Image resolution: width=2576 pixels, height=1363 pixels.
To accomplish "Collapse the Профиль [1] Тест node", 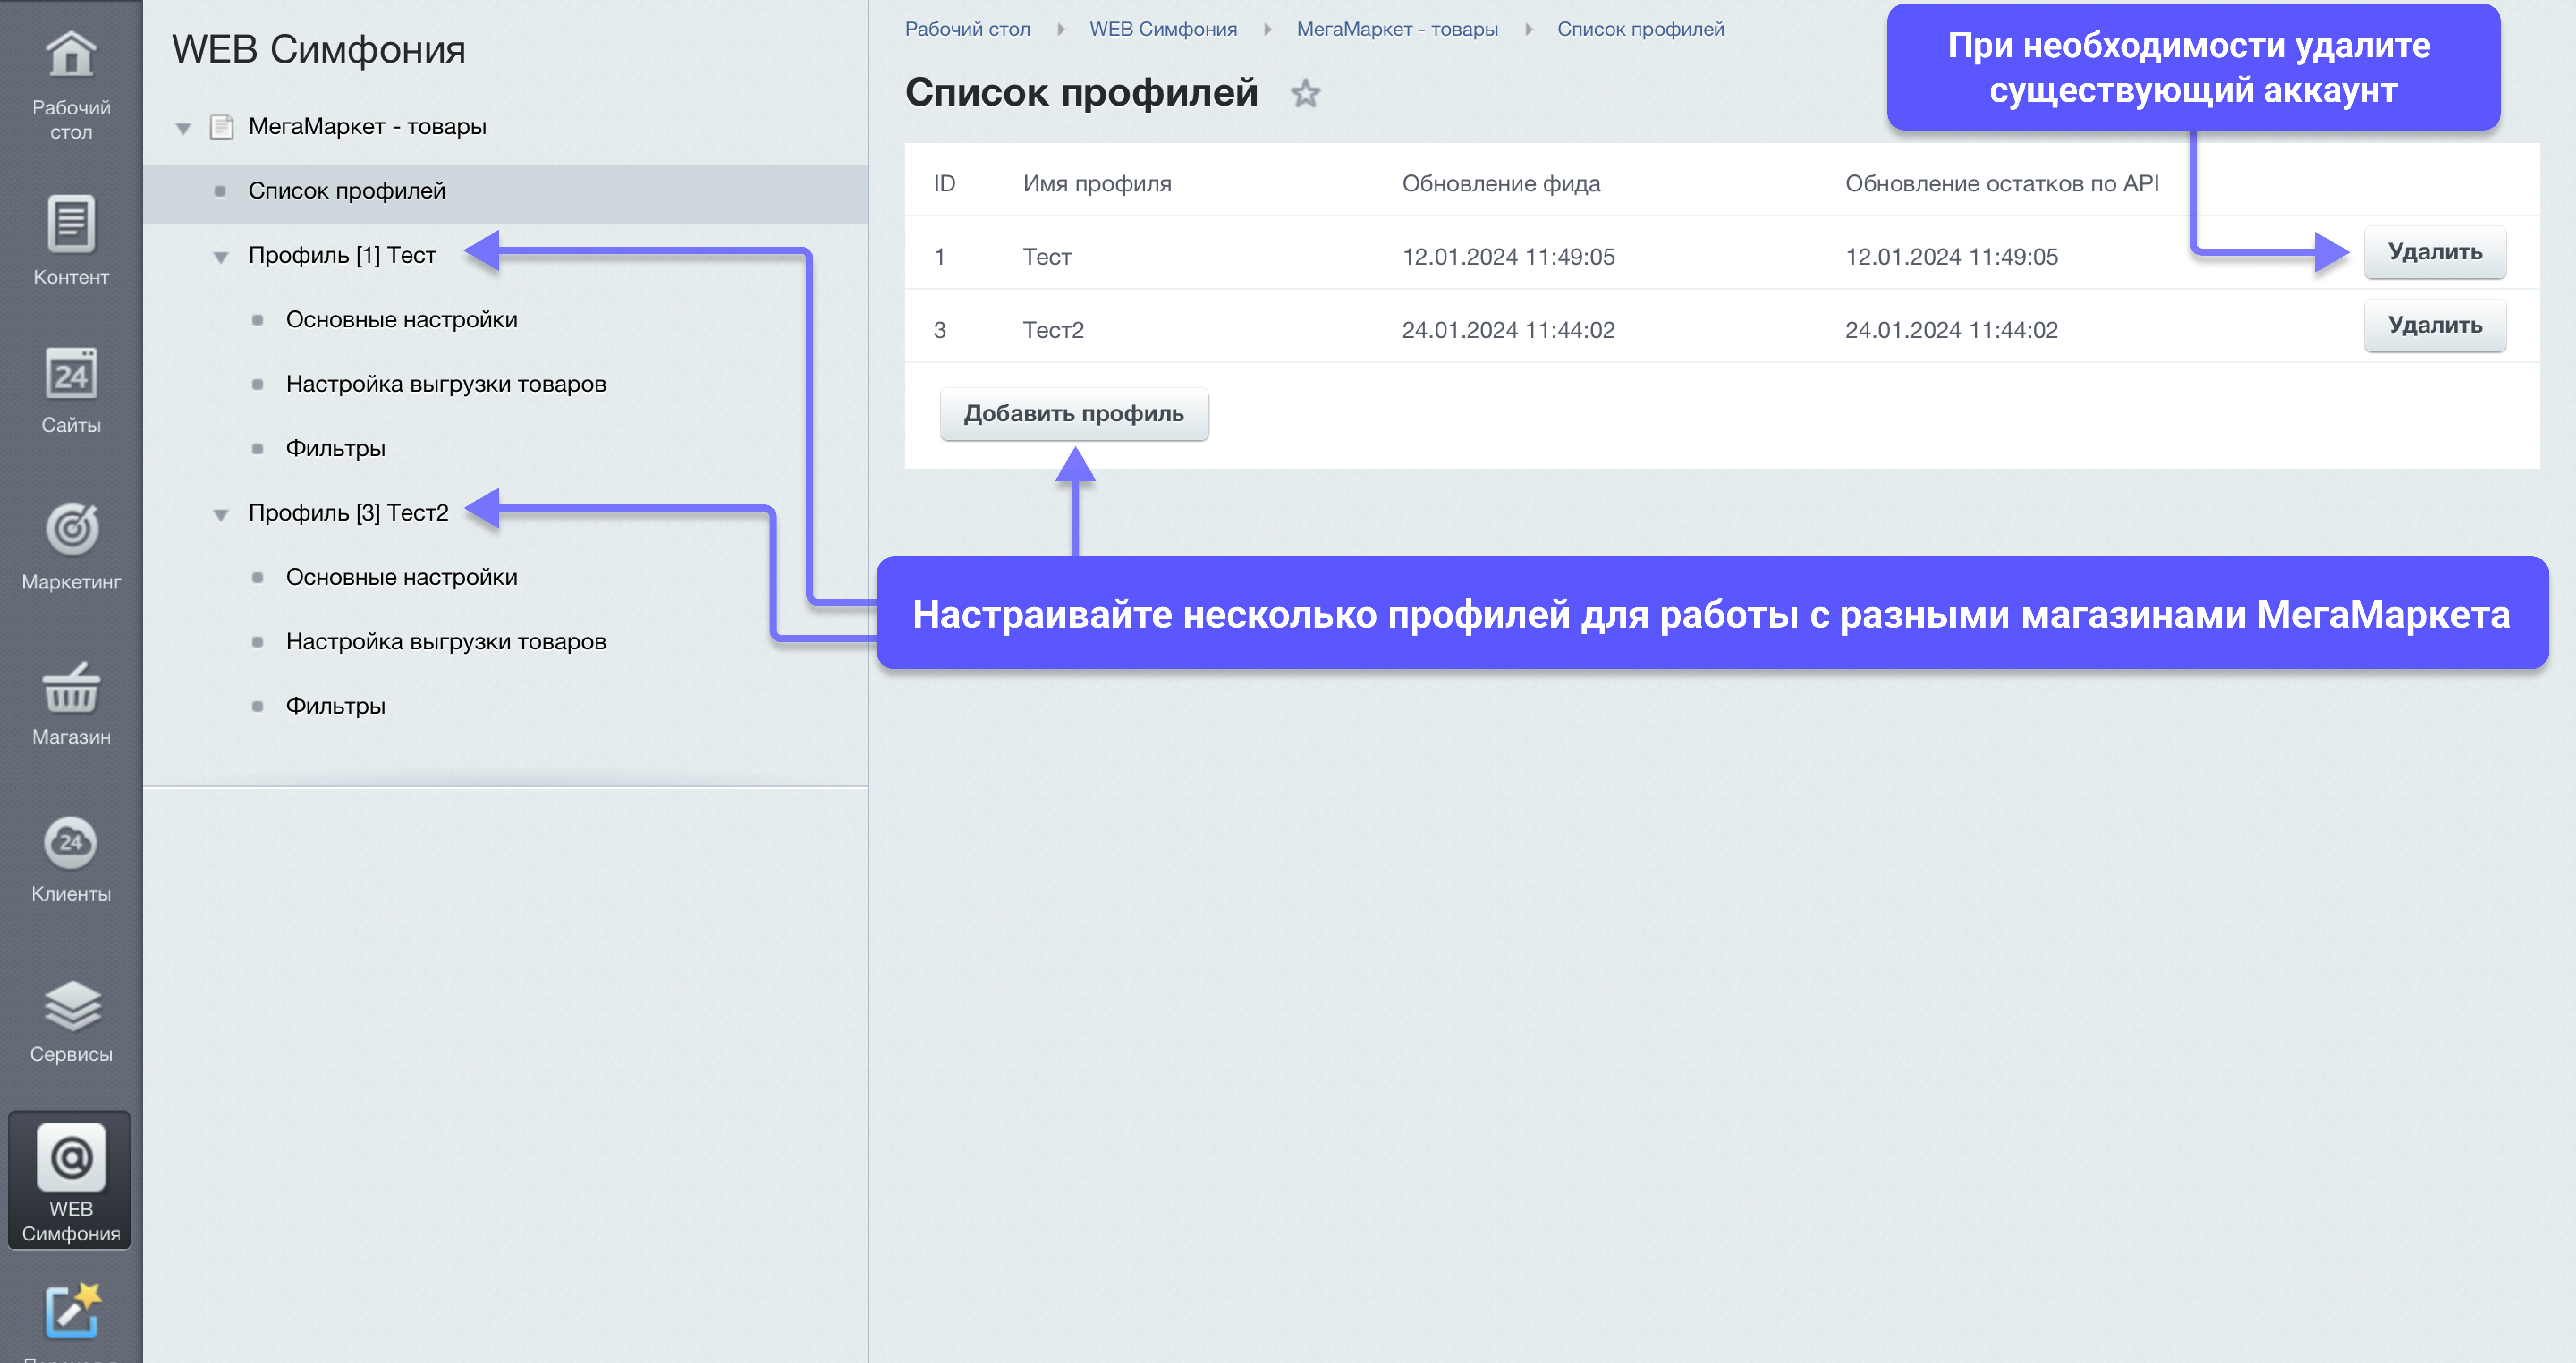I will [x=221, y=257].
